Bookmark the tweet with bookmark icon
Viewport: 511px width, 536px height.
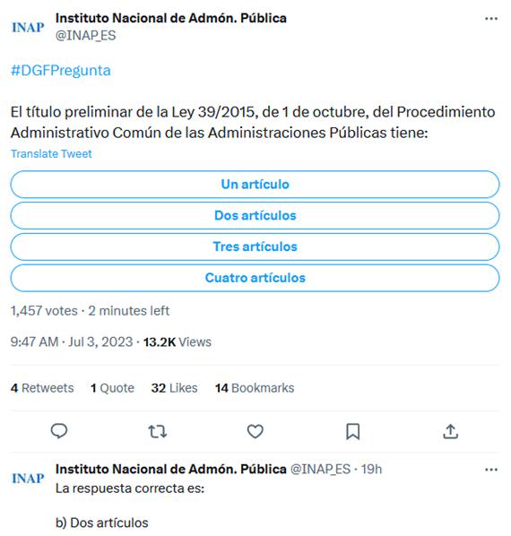click(x=352, y=431)
